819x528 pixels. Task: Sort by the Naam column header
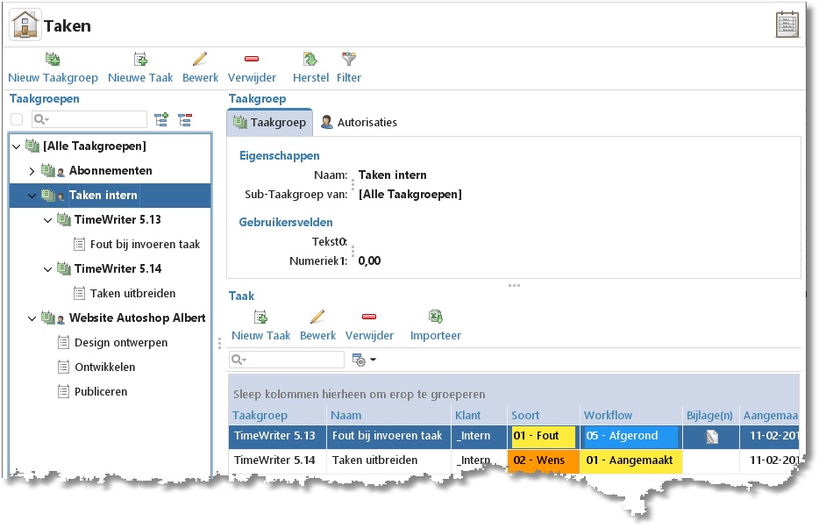[389, 415]
